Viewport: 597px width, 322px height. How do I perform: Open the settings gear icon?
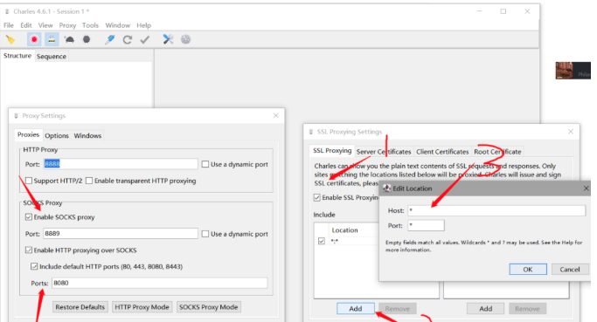pos(185,39)
